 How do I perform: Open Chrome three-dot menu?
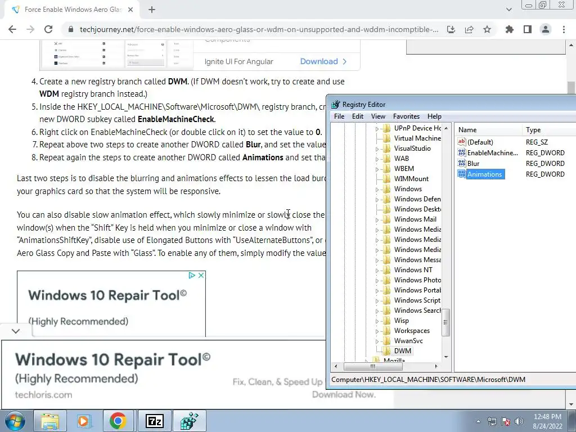click(564, 29)
